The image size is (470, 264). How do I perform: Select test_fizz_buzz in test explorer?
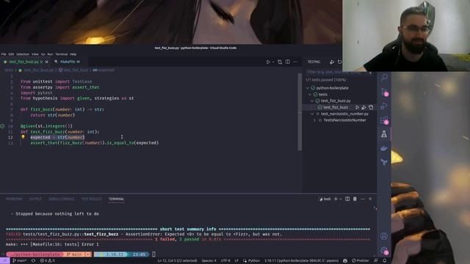[336, 107]
